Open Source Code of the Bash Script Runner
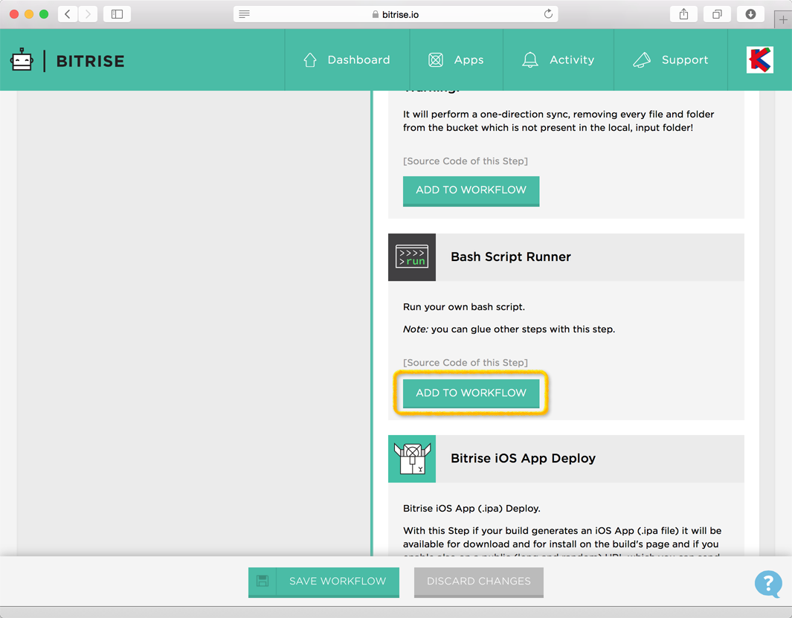The width and height of the screenshot is (792, 618). pos(465,362)
